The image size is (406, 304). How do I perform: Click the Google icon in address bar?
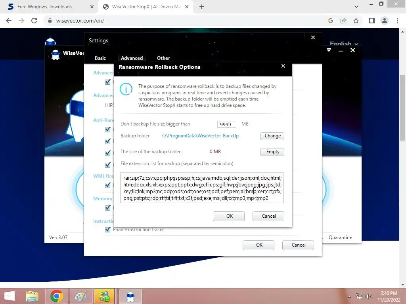pos(330,21)
